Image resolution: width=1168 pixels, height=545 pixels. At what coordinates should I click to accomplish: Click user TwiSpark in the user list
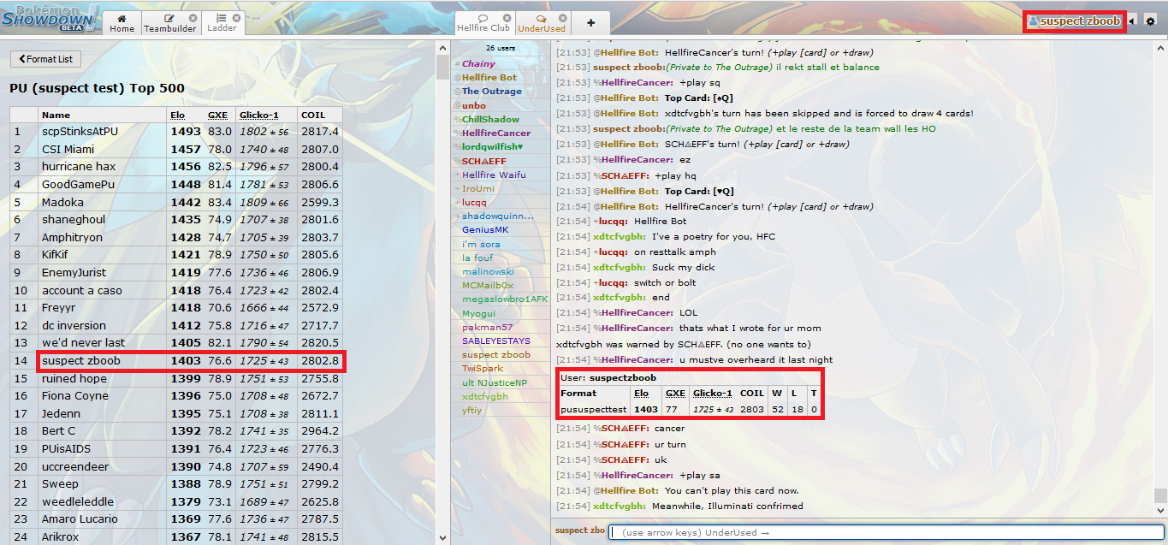(x=483, y=369)
